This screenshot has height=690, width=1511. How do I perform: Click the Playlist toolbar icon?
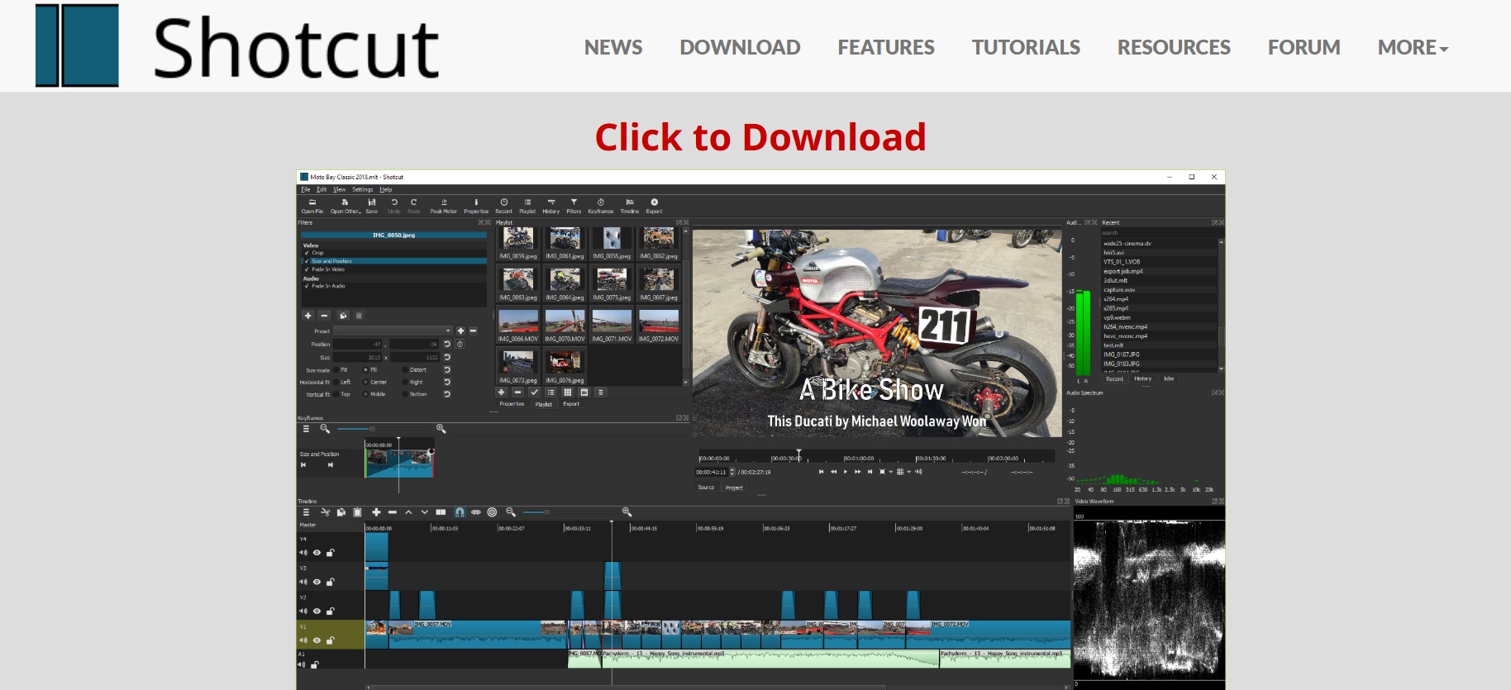(x=527, y=206)
